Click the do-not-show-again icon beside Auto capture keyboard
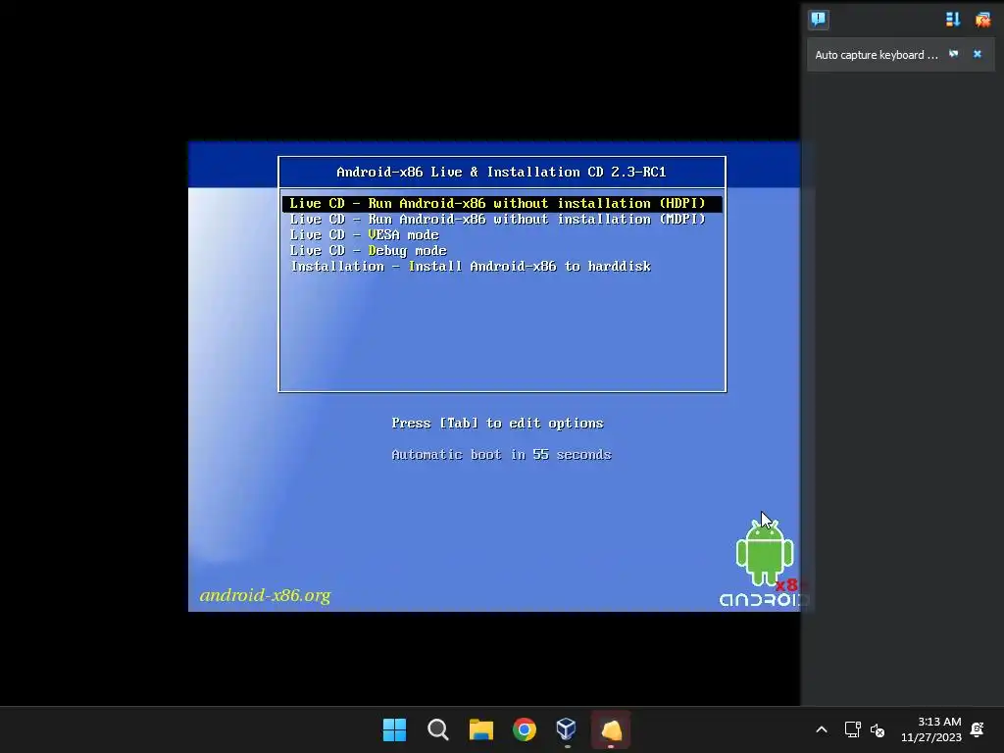 [953, 55]
